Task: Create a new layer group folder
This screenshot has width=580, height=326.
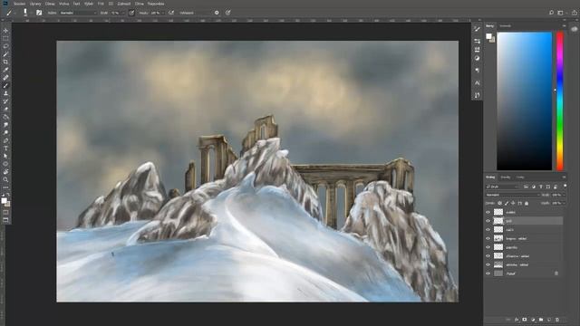Action: [x=541, y=320]
